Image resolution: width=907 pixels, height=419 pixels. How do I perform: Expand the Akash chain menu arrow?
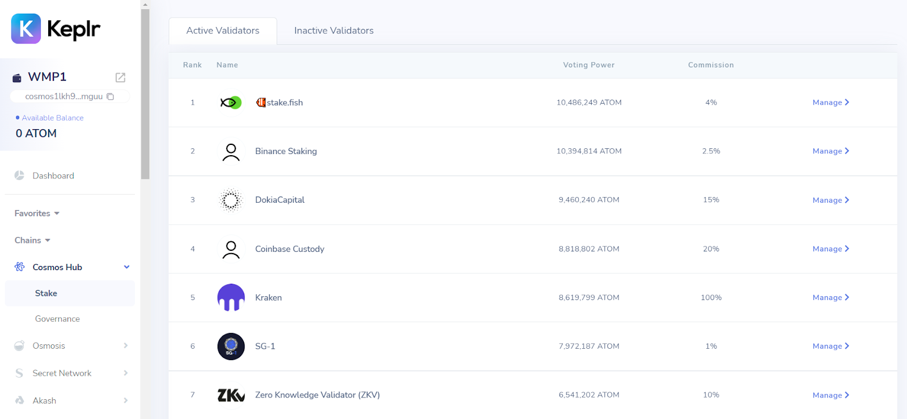[126, 400]
